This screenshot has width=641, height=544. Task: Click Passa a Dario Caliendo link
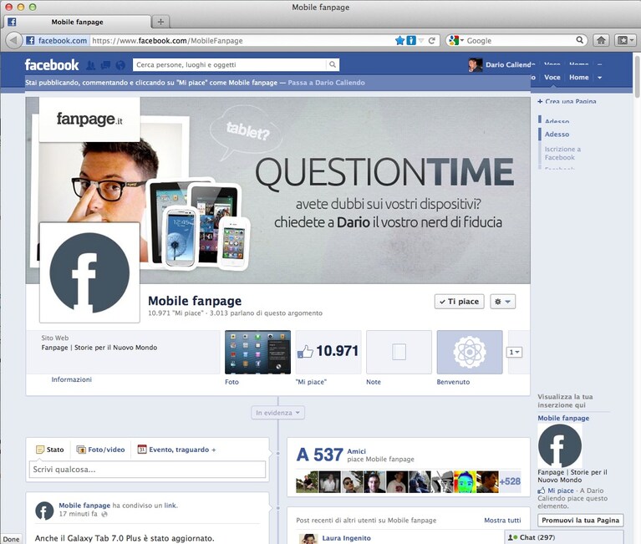click(326, 83)
